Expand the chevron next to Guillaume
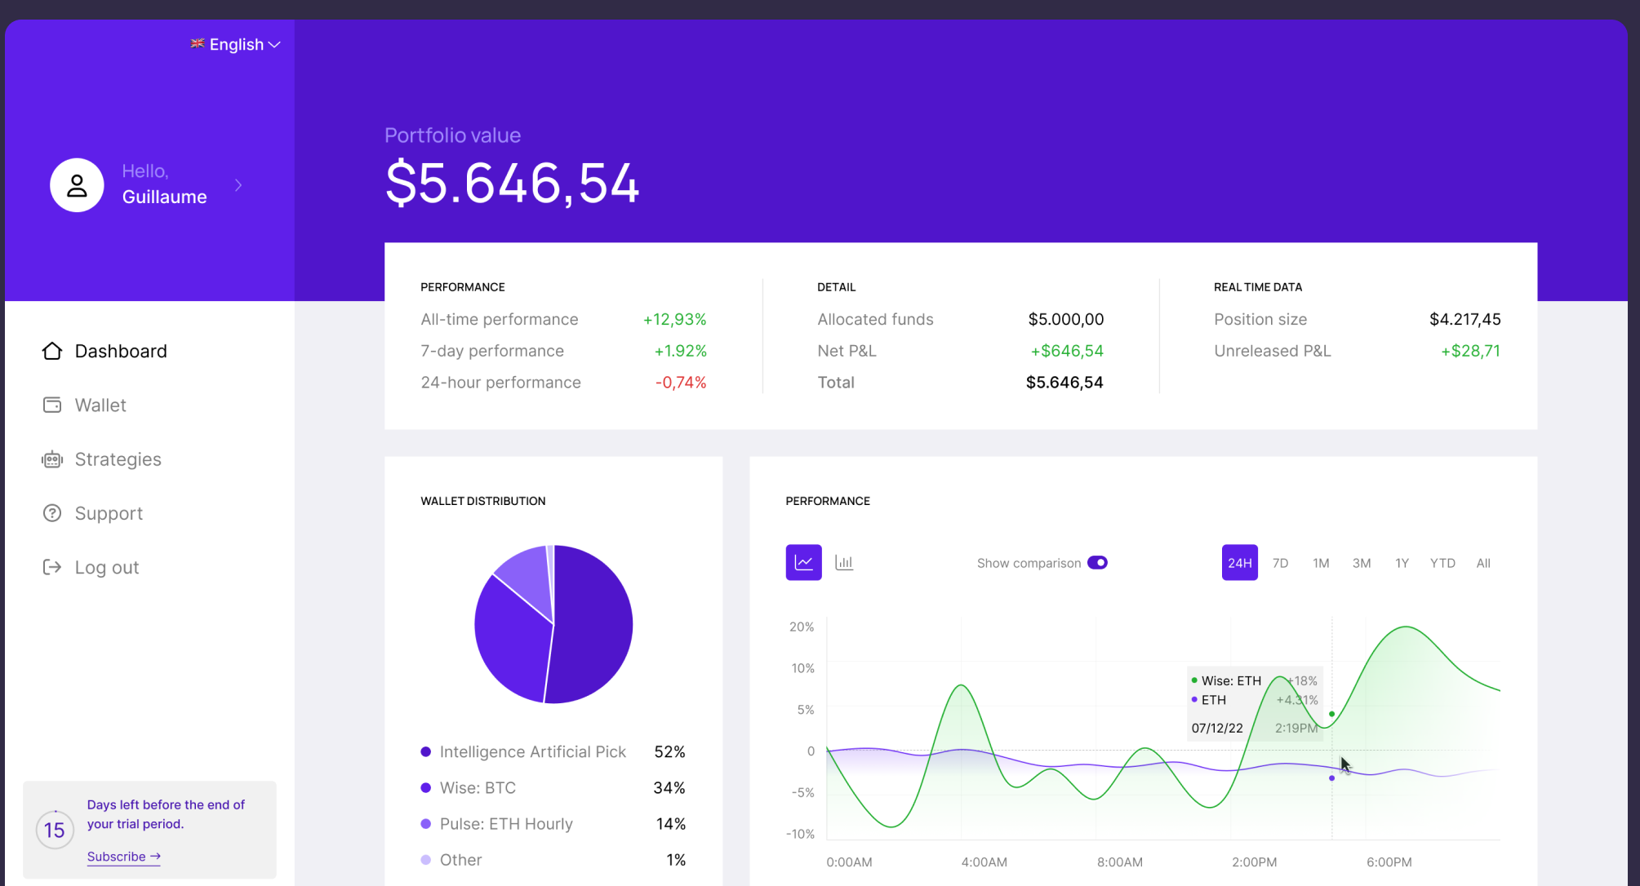1640x886 pixels. point(238,184)
